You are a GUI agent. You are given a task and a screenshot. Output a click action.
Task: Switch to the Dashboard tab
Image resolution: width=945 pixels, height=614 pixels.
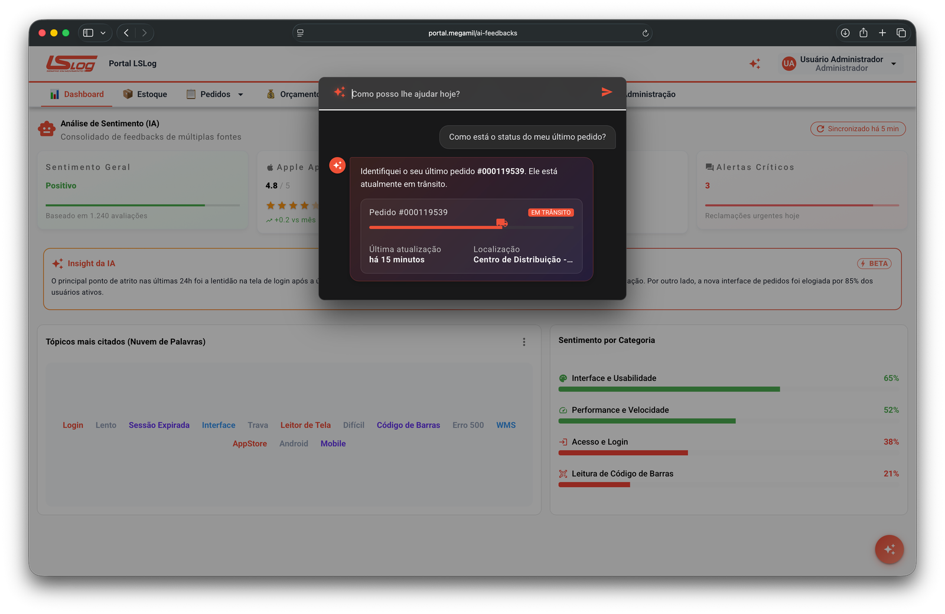point(83,94)
